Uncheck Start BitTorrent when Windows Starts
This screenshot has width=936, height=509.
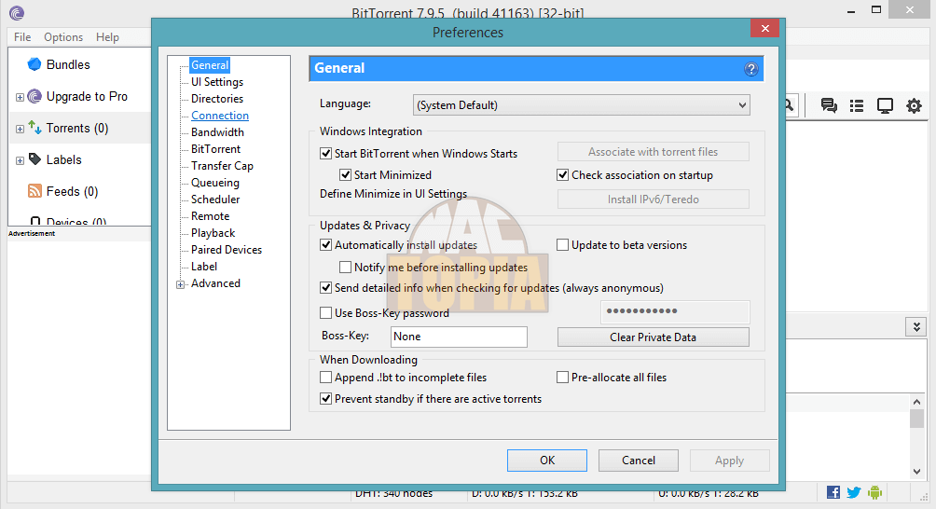pos(326,154)
